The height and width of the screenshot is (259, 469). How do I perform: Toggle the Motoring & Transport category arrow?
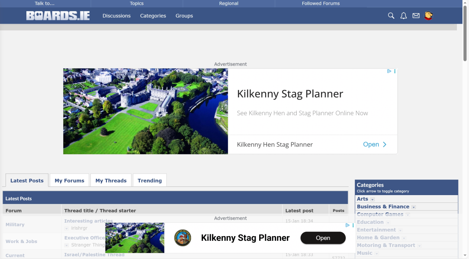click(x=419, y=246)
